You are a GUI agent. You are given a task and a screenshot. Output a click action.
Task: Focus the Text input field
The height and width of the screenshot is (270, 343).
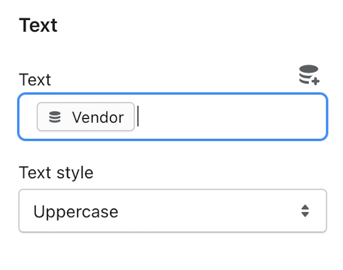tap(223, 117)
